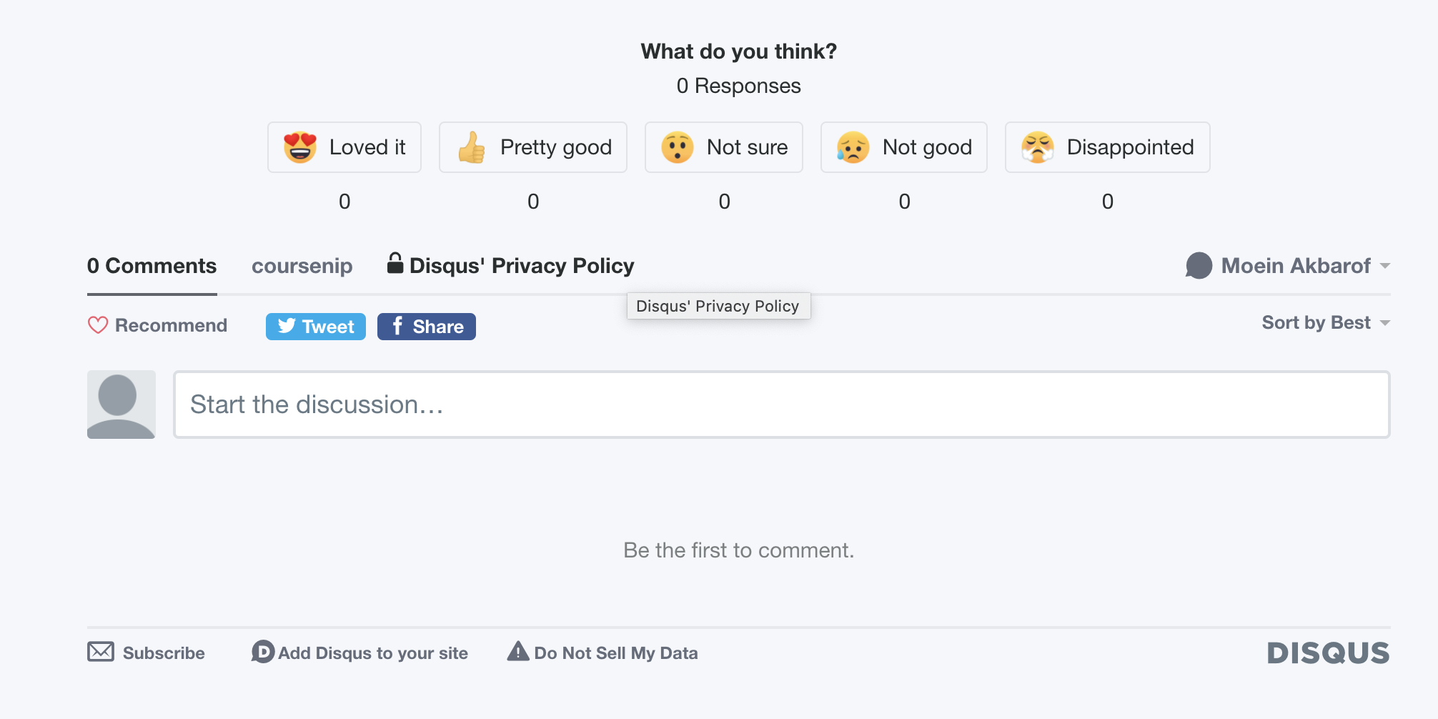Viewport: 1438px width, 719px height.
Task: Click the gray user avatar thumbnail
Action: (122, 405)
